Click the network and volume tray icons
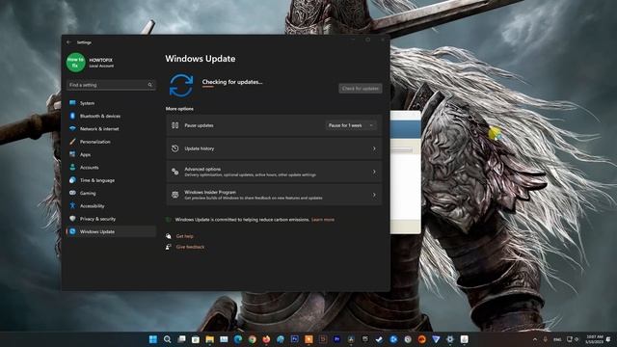This screenshot has height=347, width=617. 573,339
